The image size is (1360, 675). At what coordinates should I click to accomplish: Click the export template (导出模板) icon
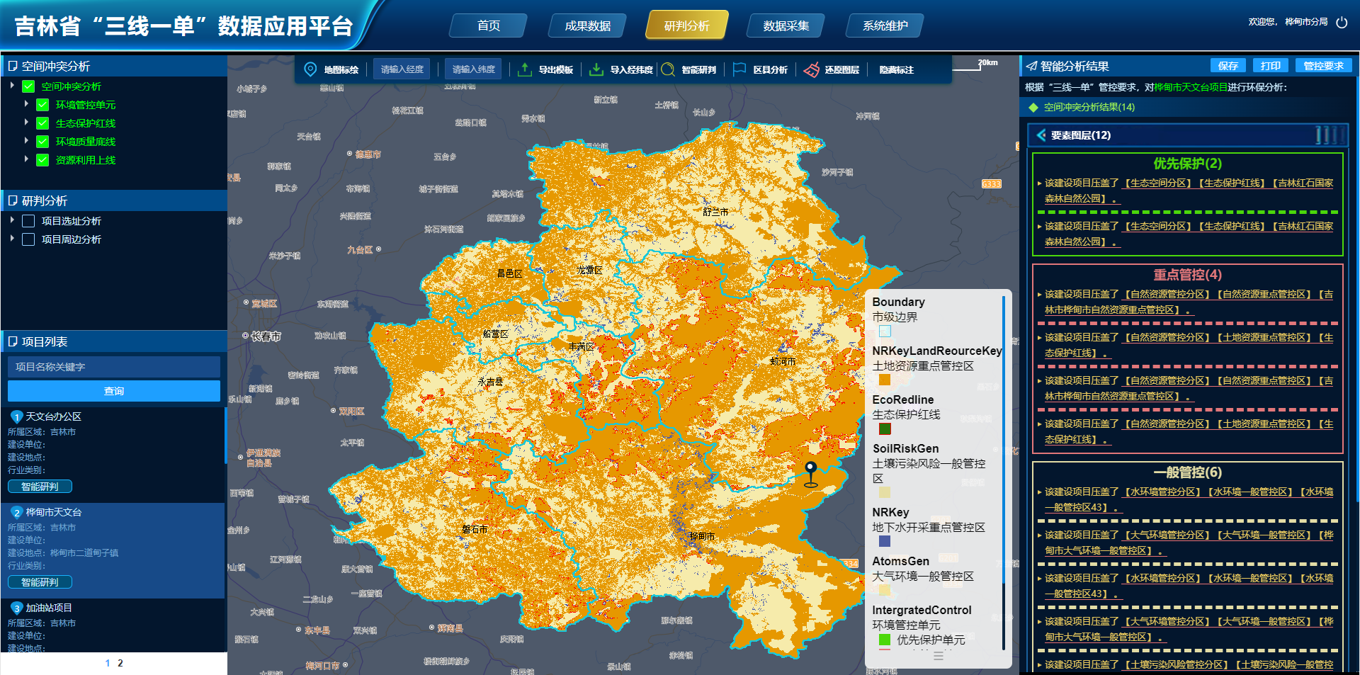tap(525, 69)
